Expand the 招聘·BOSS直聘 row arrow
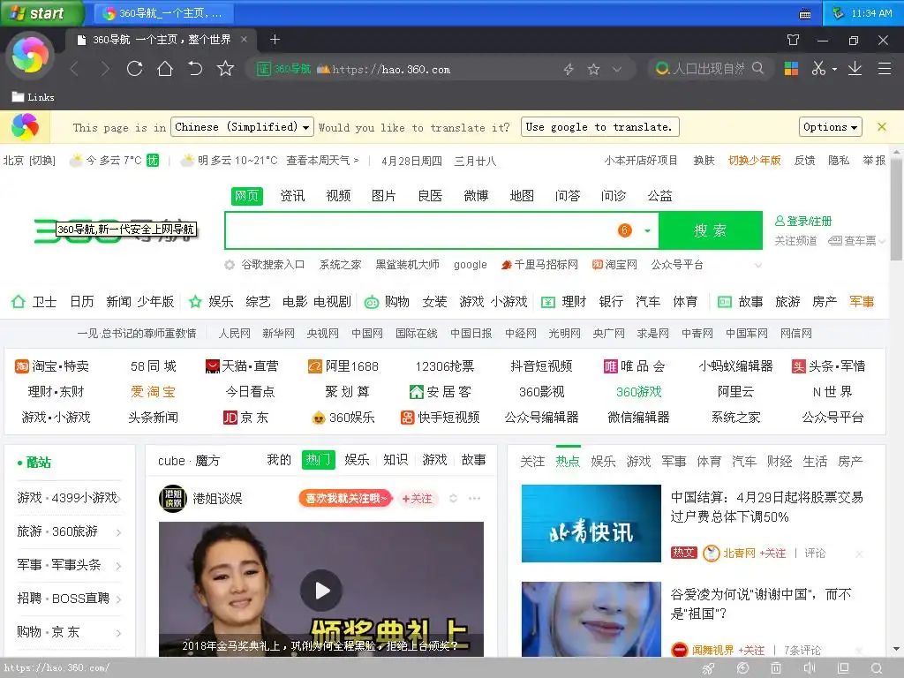Image resolution: width=904 pixels, height=678 pixels. click(x=119, y=599)
